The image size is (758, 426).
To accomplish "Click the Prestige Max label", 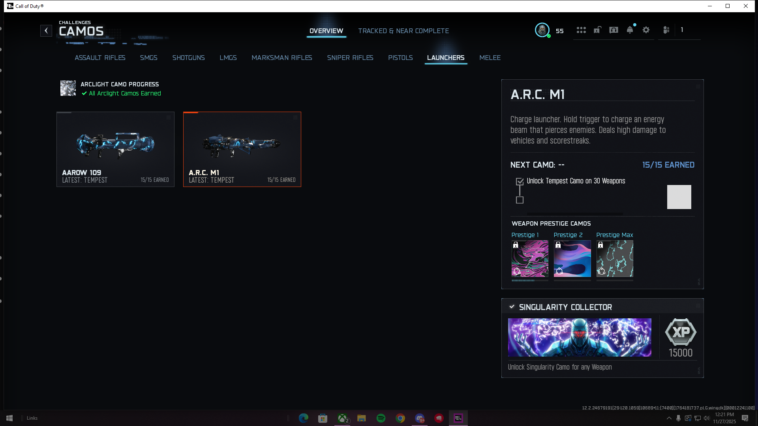I will tap(615, 235).
